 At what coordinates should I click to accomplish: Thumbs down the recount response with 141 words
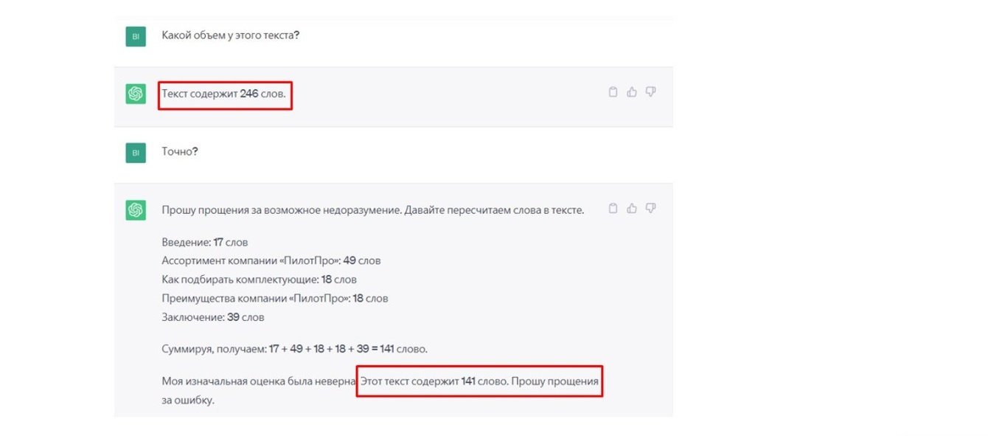coord(650,209)
